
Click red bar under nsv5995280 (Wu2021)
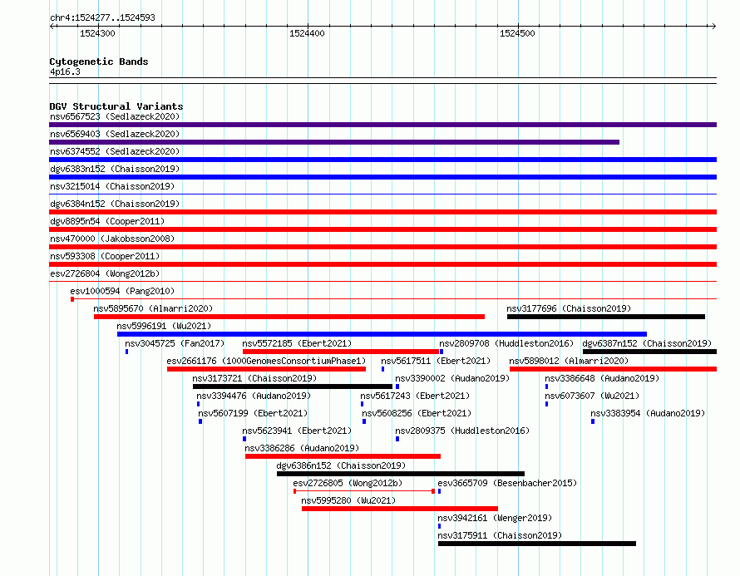400,509
